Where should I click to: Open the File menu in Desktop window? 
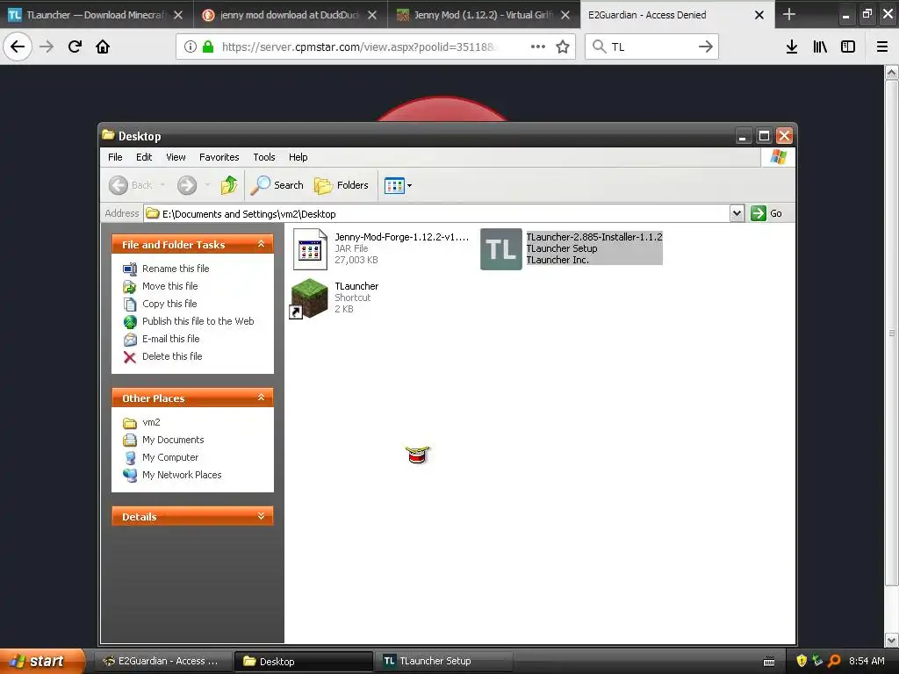115,157
